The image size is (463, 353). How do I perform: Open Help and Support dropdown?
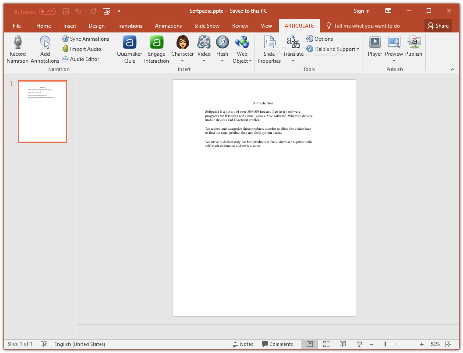point(332,49)
